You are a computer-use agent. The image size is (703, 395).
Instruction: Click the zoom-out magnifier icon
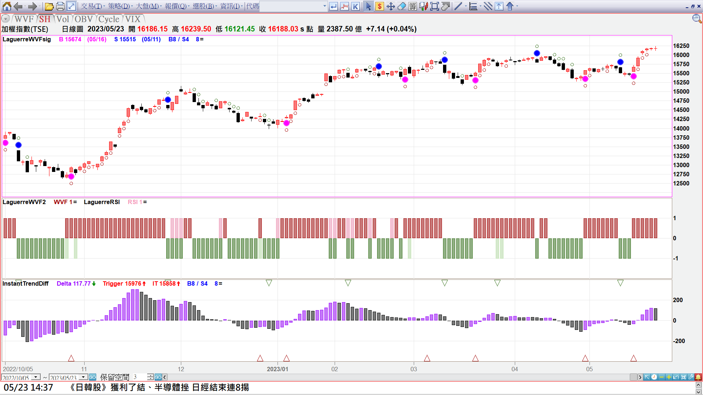(x=696, y=19)
